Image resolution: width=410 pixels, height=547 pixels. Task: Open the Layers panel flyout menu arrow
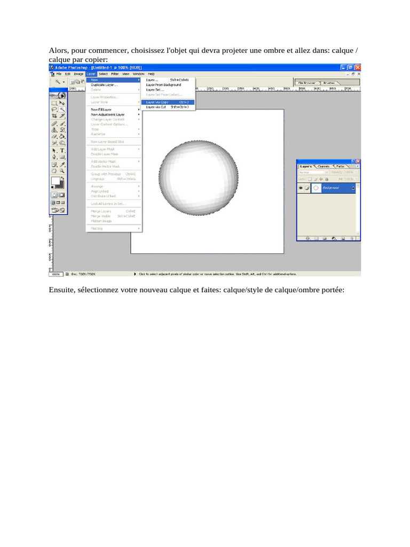pos(358,166)
